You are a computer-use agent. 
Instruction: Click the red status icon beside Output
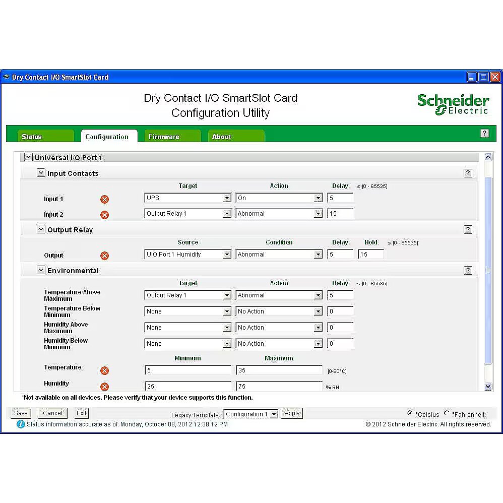click(104, 256)
